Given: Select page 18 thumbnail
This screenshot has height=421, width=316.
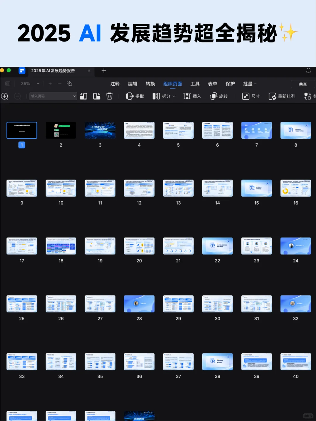Looking at the screenshot, I should point(61,246).
